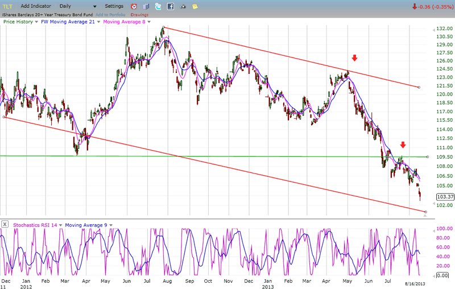Click the TLT ticker symbol field

click(8, 6)
